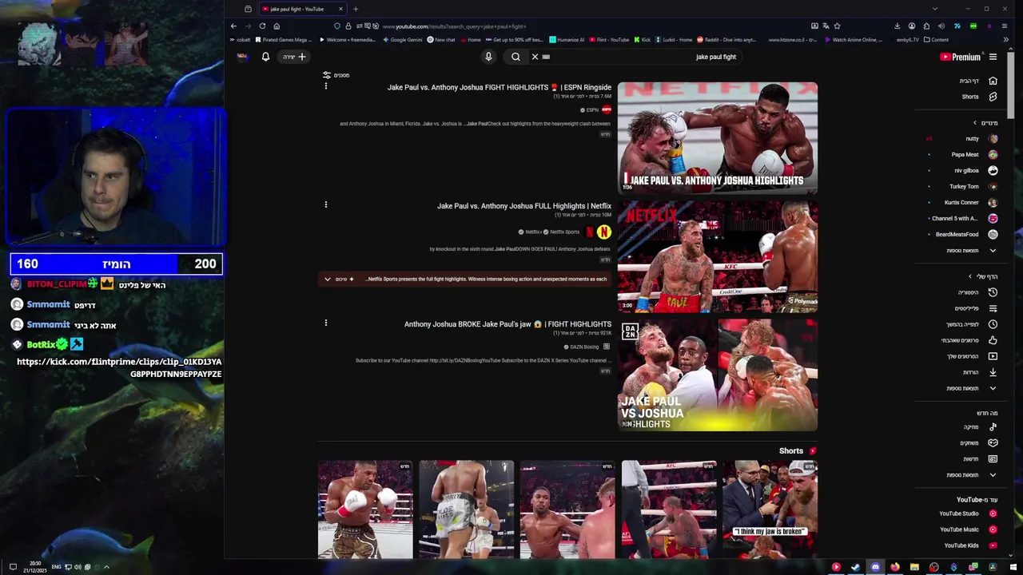Open a new browser tab
This screenshot has height=575, width=1023.
(x=356, y=9)
